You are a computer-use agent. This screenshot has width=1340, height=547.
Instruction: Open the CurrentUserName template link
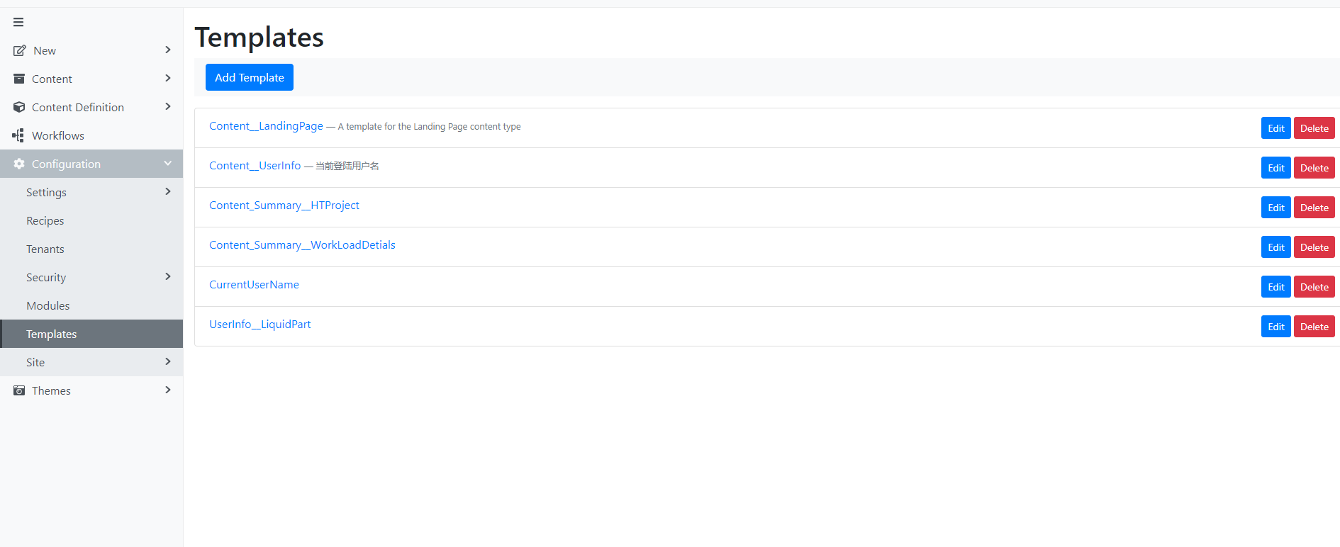coord(254,285)
